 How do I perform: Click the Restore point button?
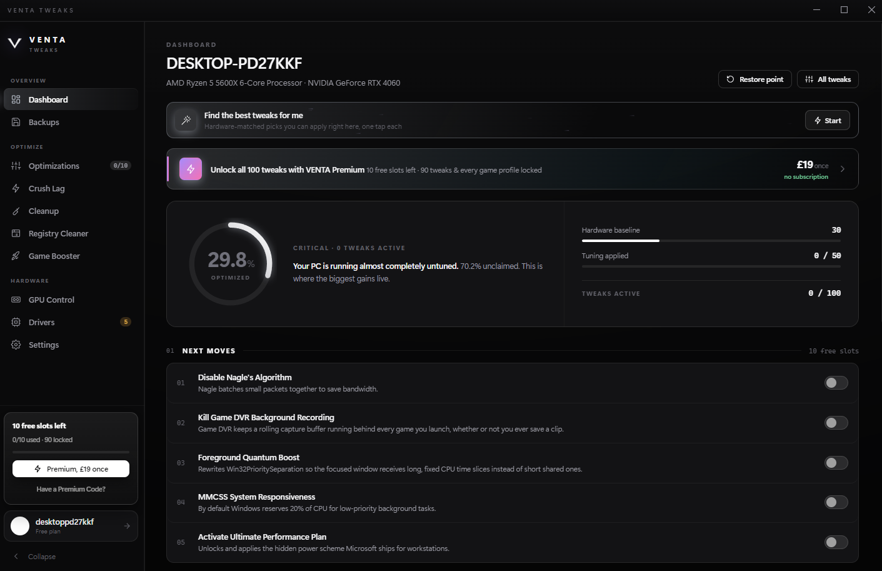(755, 79)
